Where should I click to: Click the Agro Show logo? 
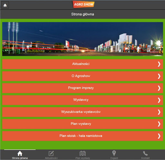tap(83, 5)
